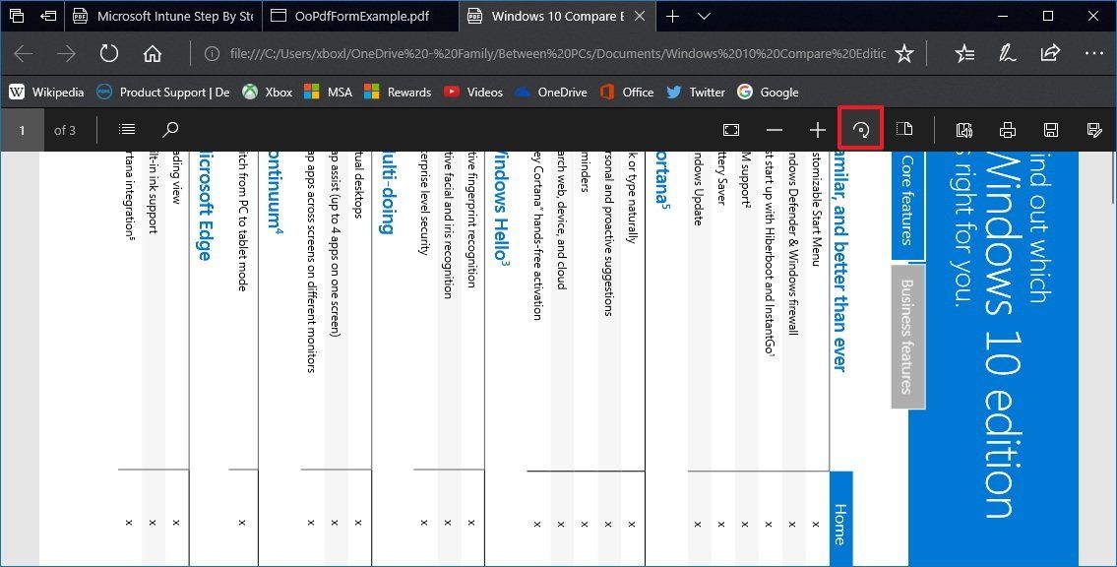Open the Office favorite
This screenshot has height=567, width=1117.
[x=627, y=92]
